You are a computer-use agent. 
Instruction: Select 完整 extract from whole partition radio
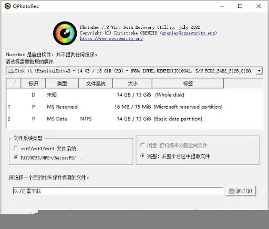175,156
